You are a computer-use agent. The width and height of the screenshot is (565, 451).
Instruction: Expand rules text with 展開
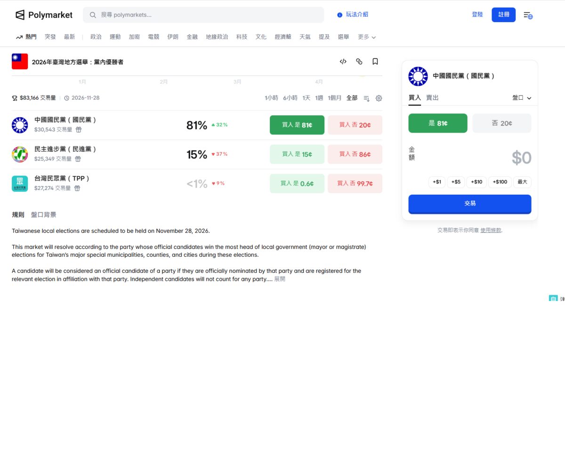280,279
